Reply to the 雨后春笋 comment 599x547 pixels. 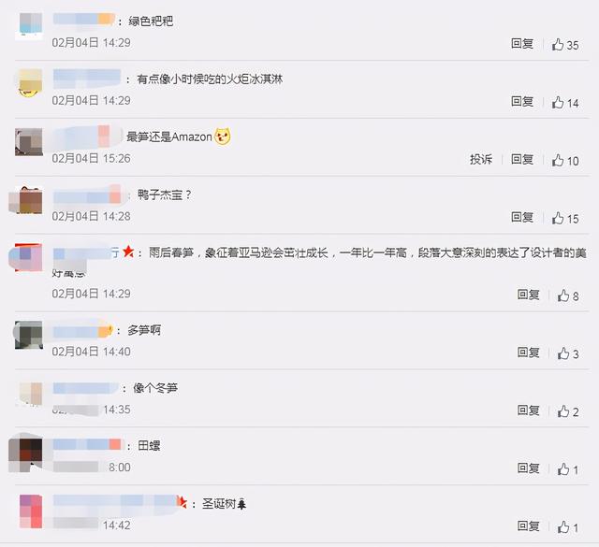point(528,295)
